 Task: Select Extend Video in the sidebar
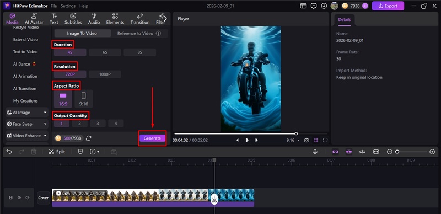point(25,39)
